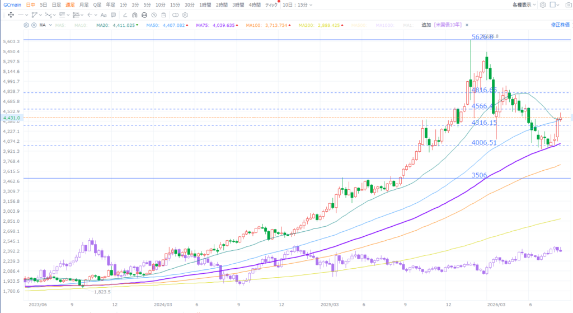The image size is (573, 313).
Task: Toggle the MA20 line
Action: (x=118, y=25)
